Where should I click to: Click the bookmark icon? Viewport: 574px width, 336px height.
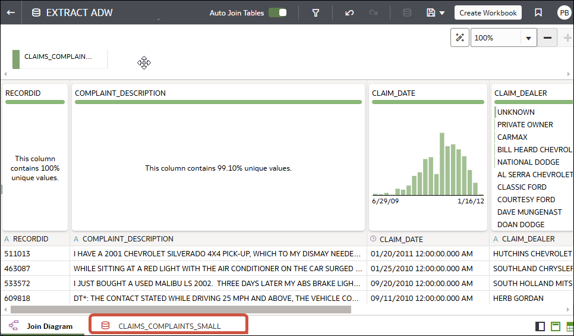538,12
